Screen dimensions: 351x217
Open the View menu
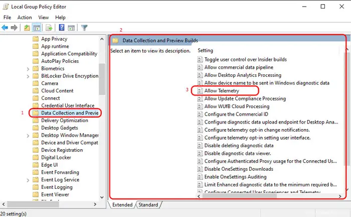pos(44,18)
